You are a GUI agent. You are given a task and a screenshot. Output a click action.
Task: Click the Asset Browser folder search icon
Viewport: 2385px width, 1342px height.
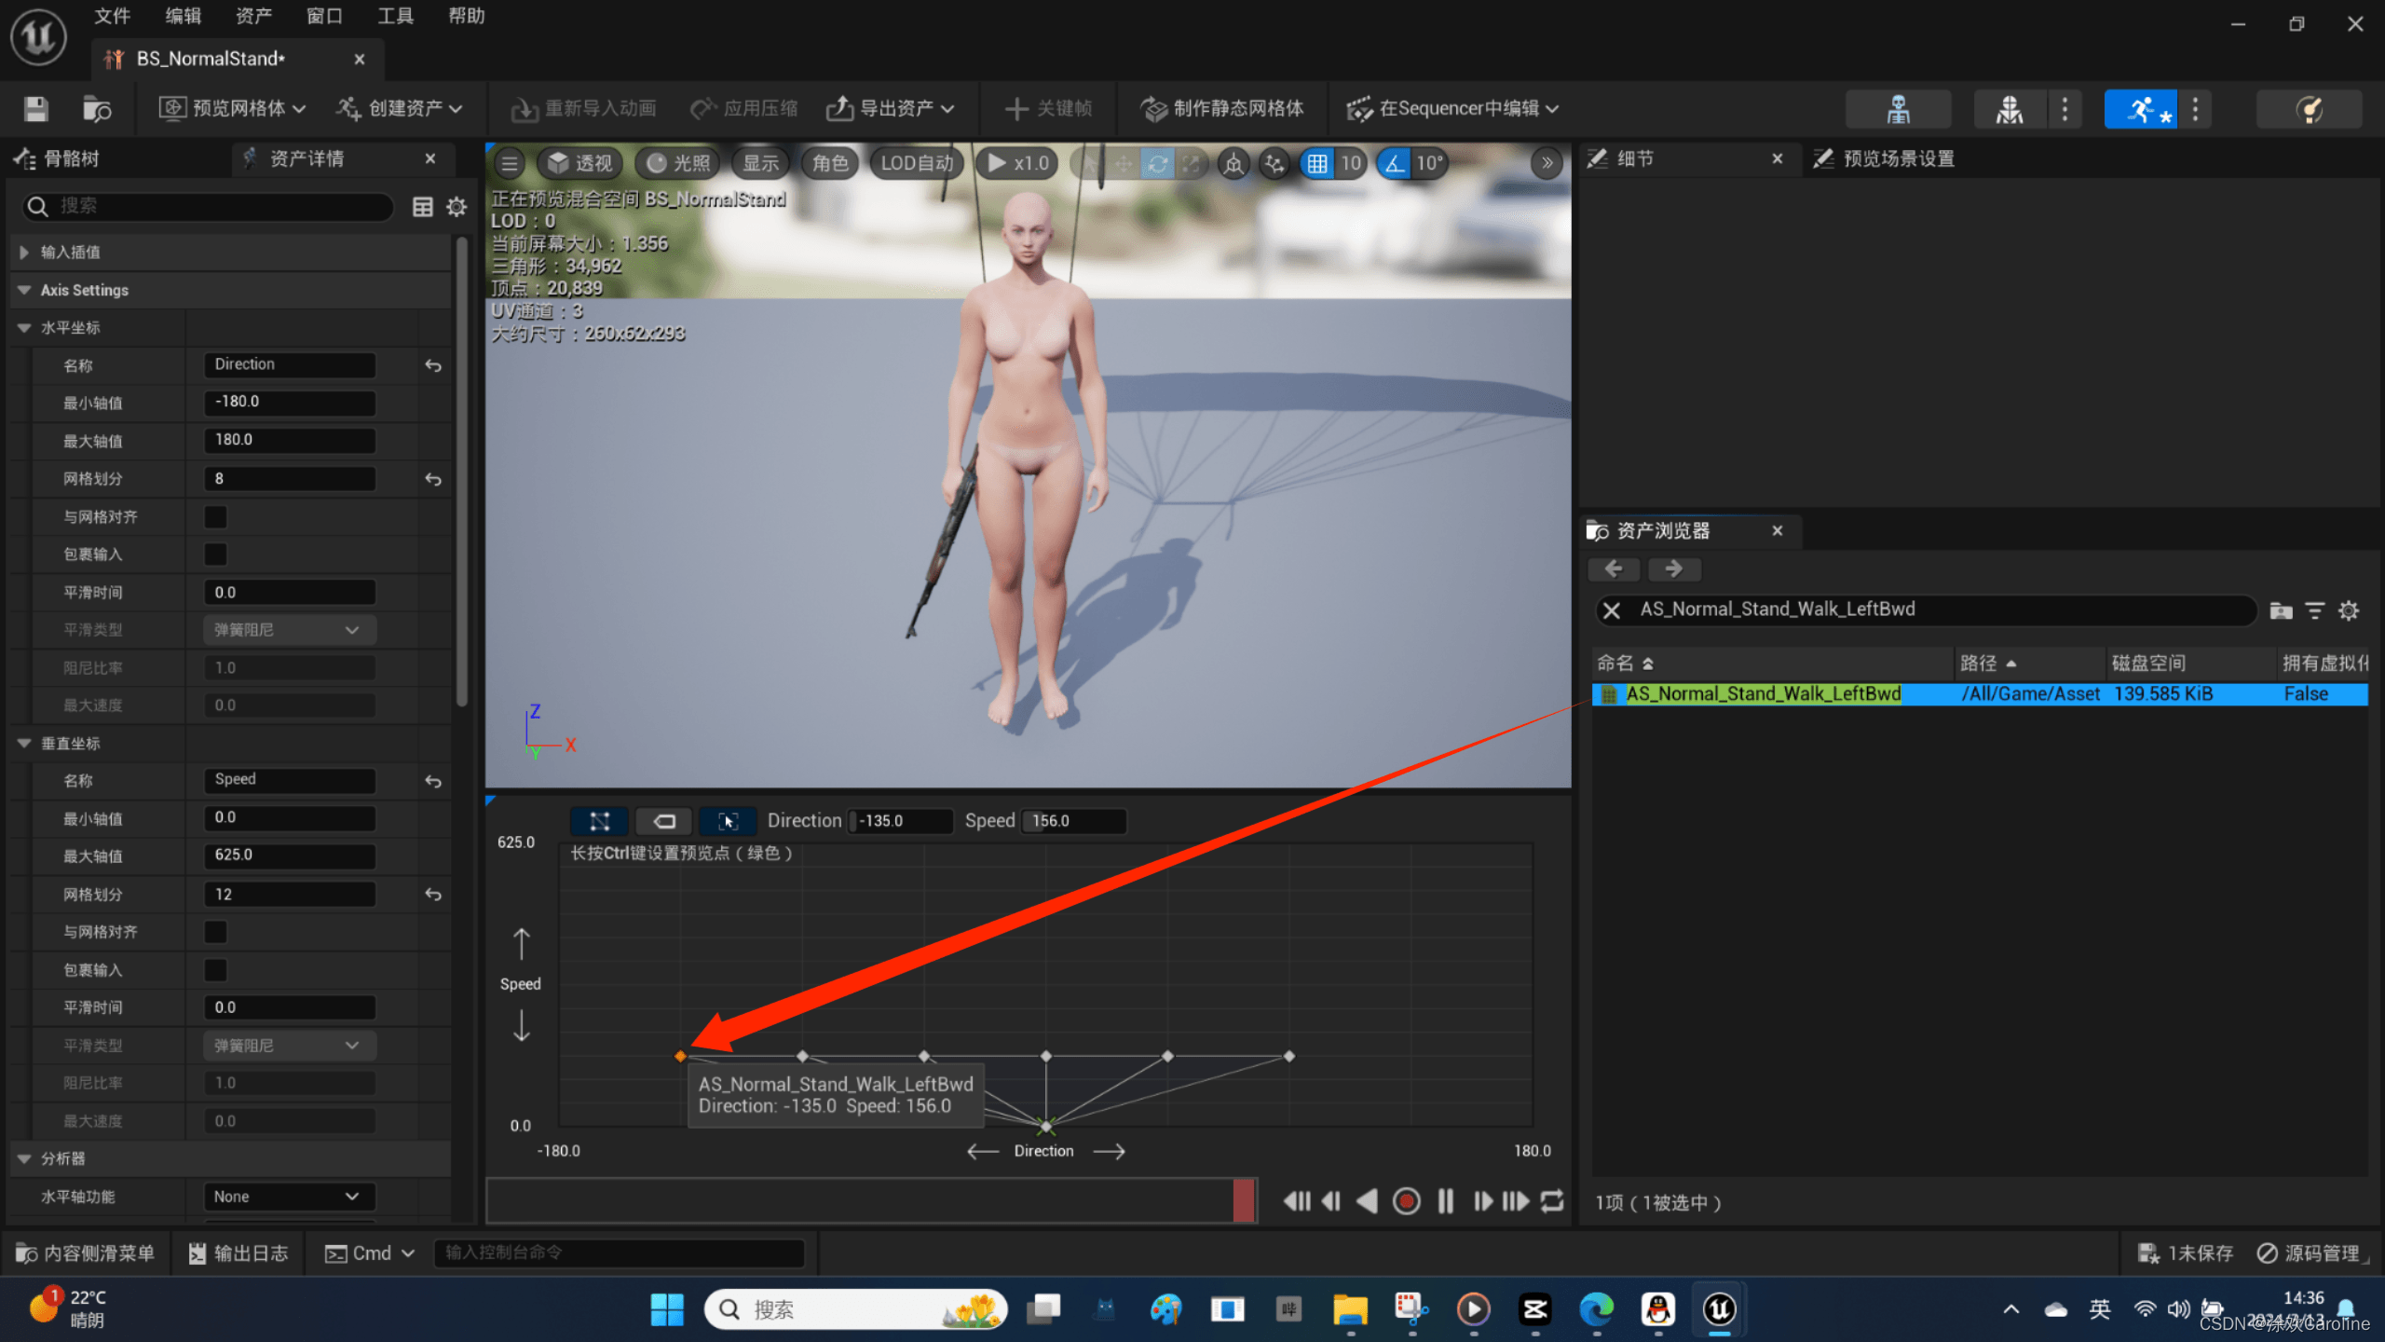(2281, 610)
